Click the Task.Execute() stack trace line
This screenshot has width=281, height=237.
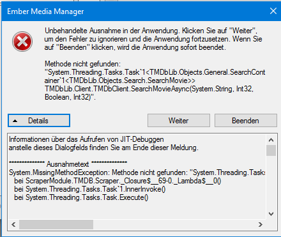coord(81,197)
